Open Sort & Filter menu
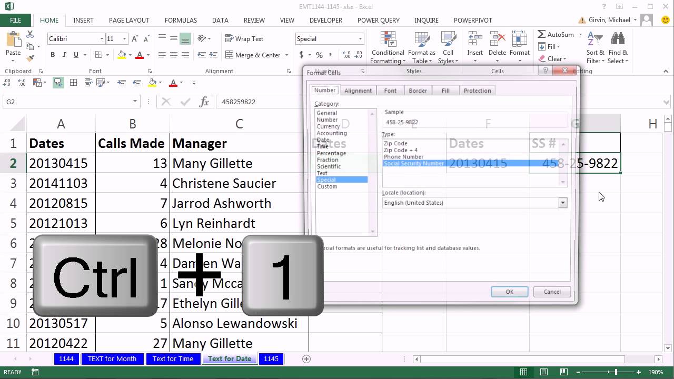674x379 pixels. pyautogui.click(x=596, y=47)
